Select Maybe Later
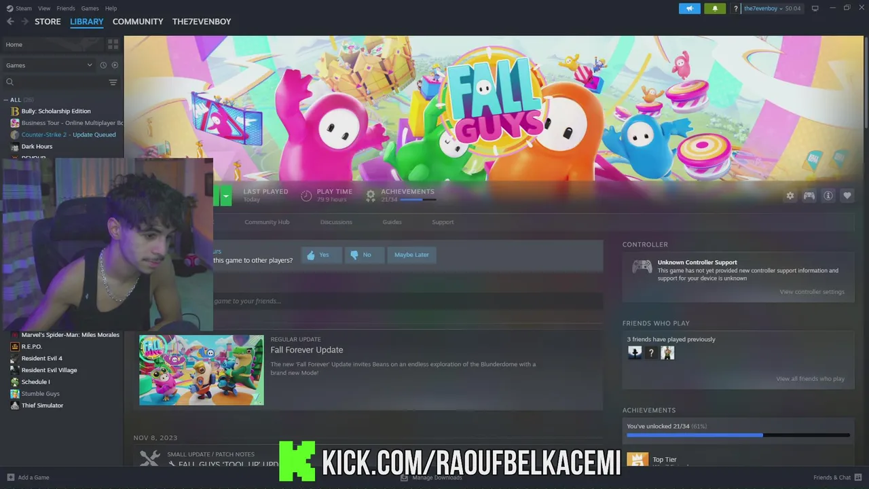Screen dimensions: 869x489 point(411,255)
